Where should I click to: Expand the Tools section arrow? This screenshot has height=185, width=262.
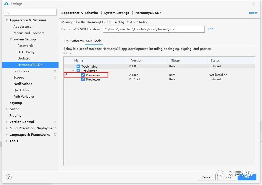7,141
